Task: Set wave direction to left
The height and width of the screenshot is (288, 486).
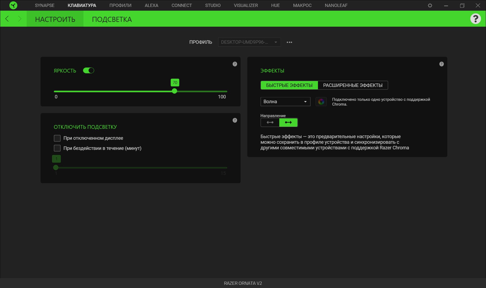Action: pyautogui.click(x=270, y=122)
